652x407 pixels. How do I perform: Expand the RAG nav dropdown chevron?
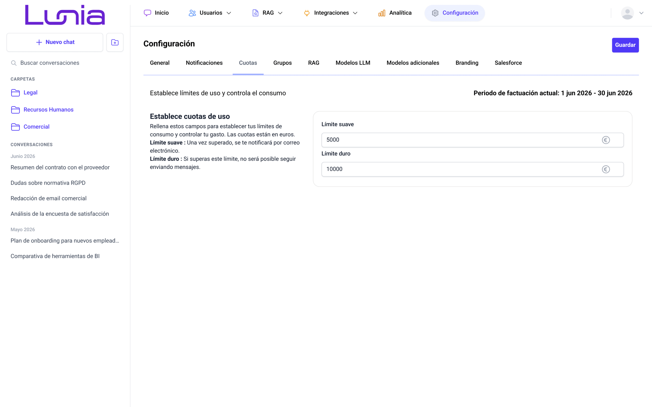point(280,13)
